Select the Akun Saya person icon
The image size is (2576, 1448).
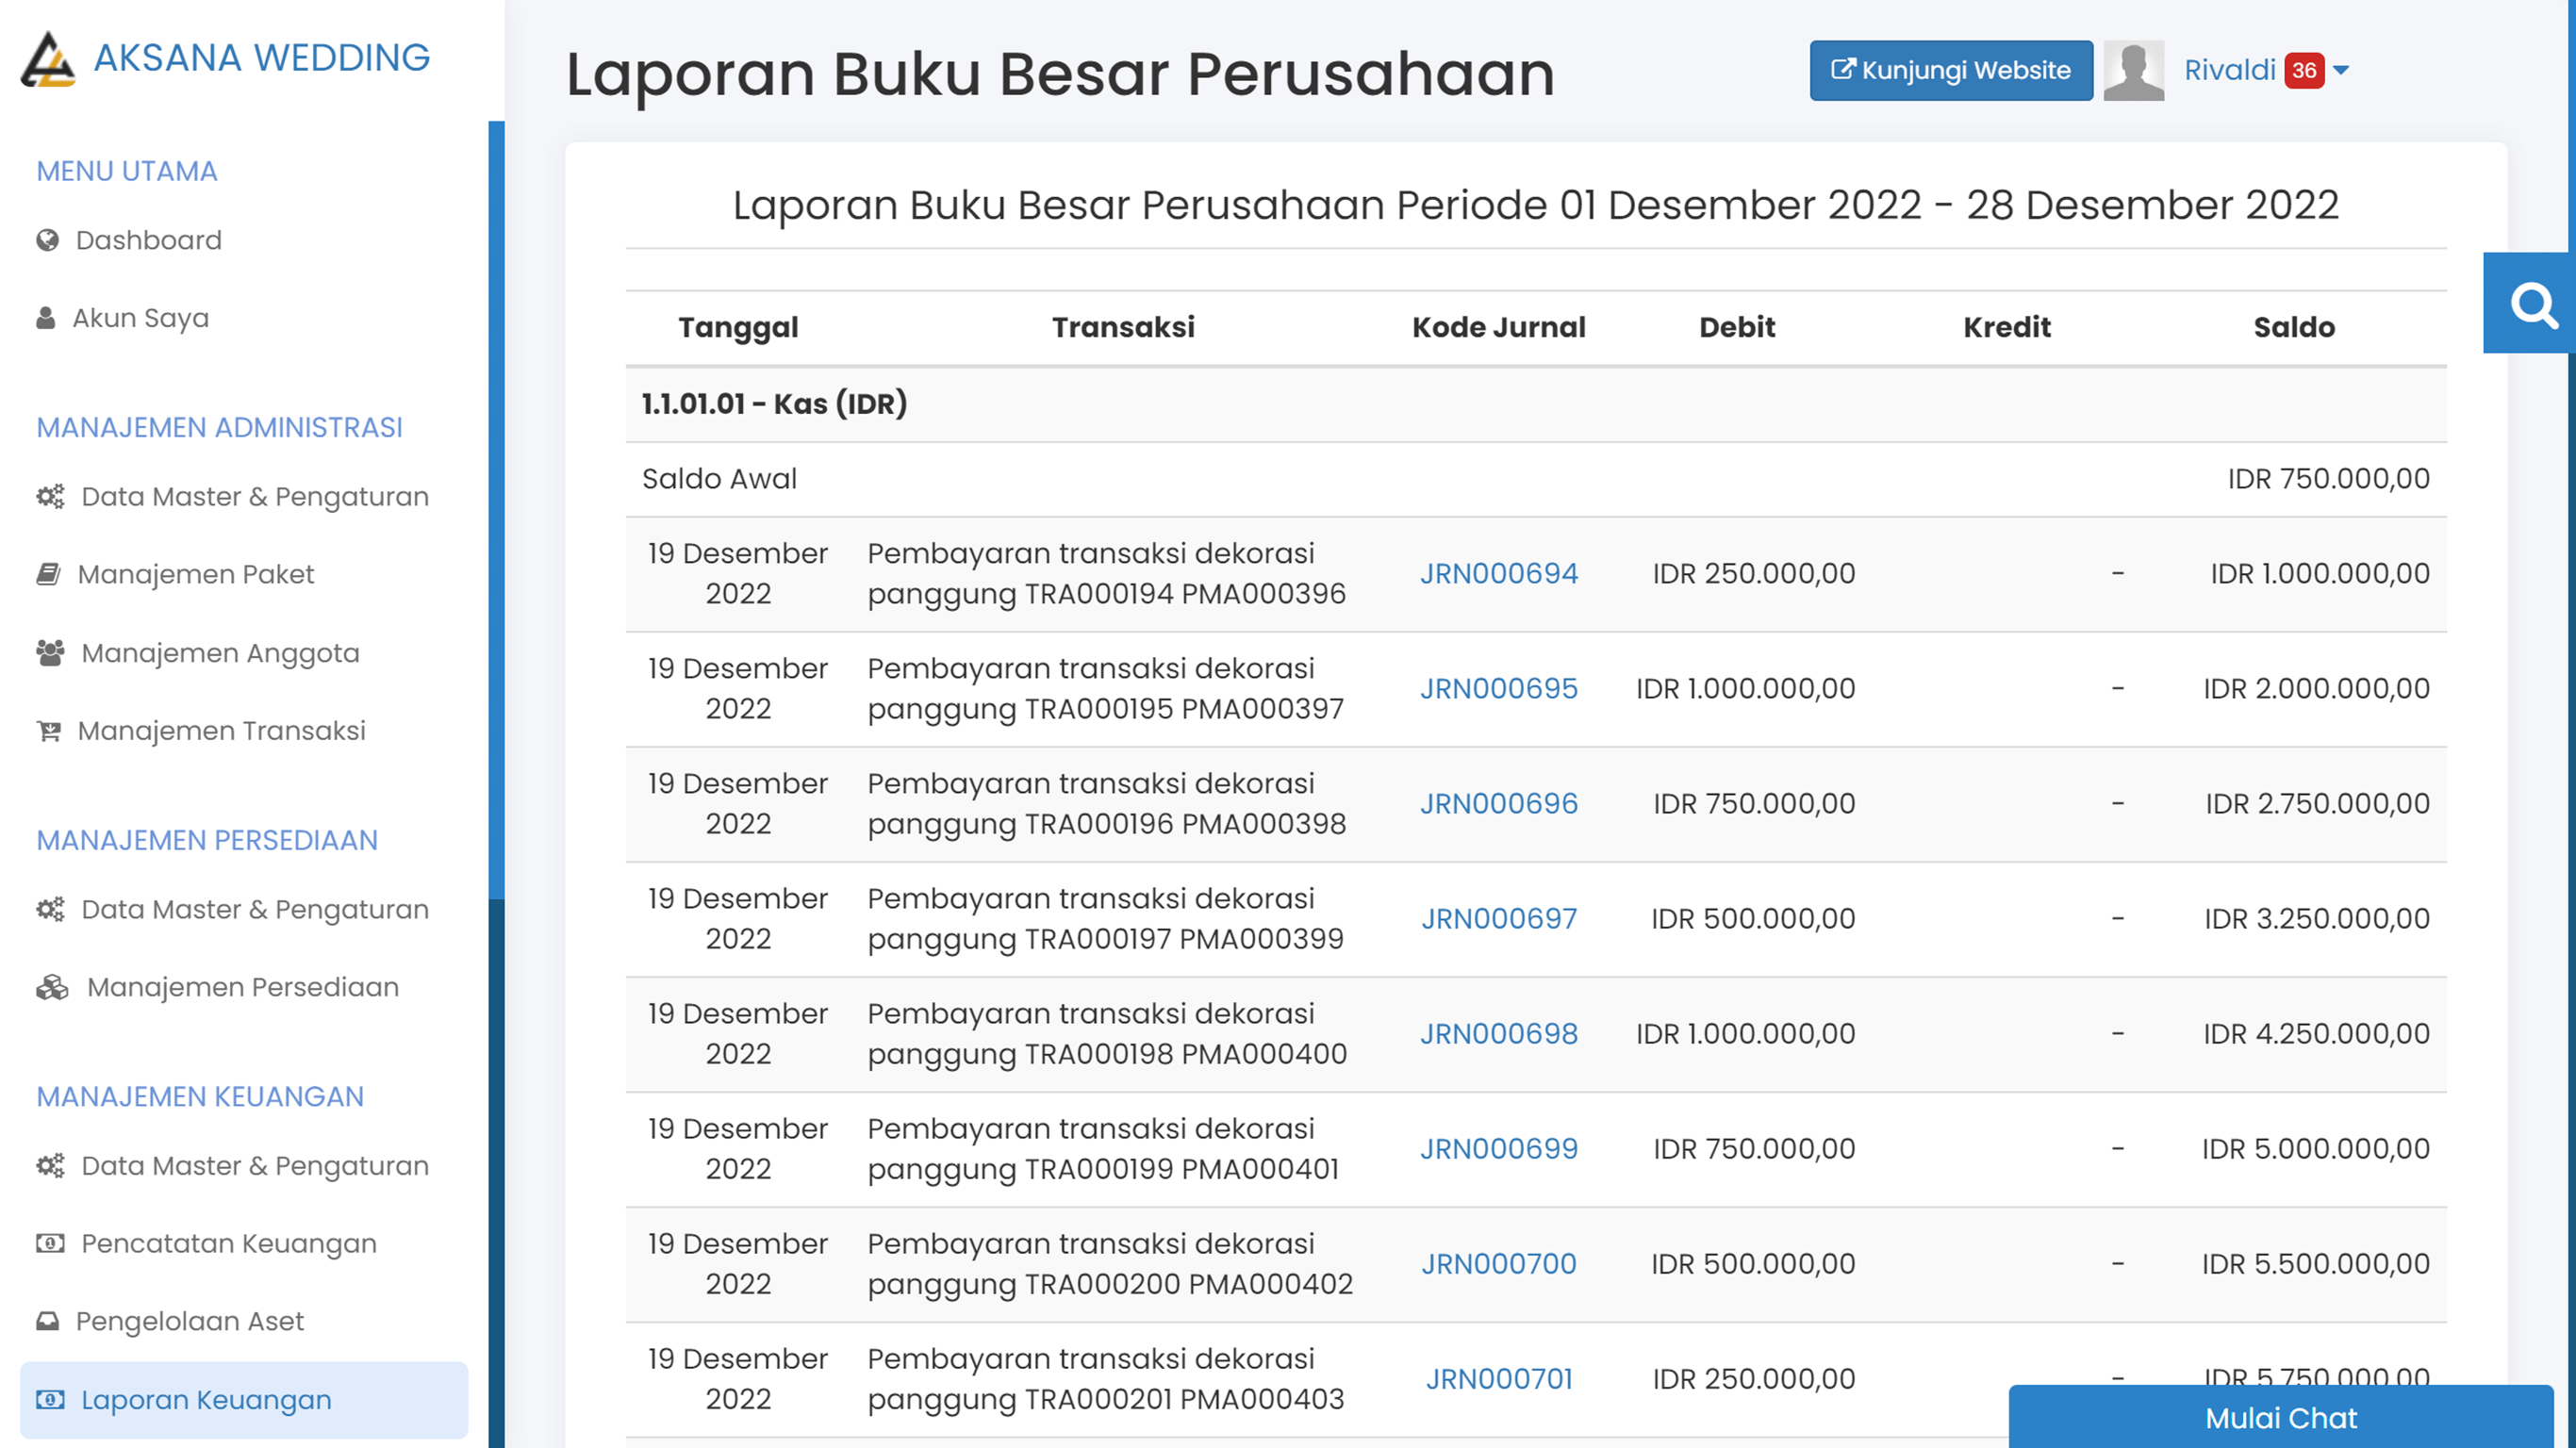46,317
